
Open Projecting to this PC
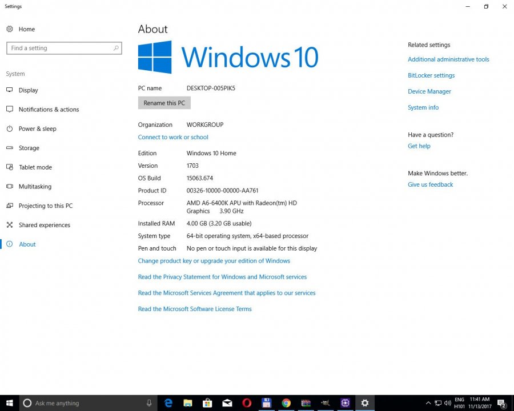pos(39,206)
